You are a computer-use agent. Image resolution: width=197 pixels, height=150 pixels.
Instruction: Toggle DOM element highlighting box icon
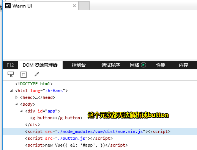[x=24, y=75]
